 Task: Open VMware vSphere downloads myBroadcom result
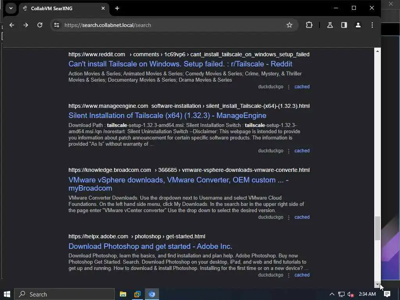(178, 184)
